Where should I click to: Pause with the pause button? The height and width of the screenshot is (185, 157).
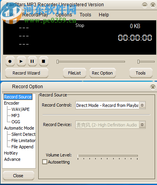coord(32,61)
